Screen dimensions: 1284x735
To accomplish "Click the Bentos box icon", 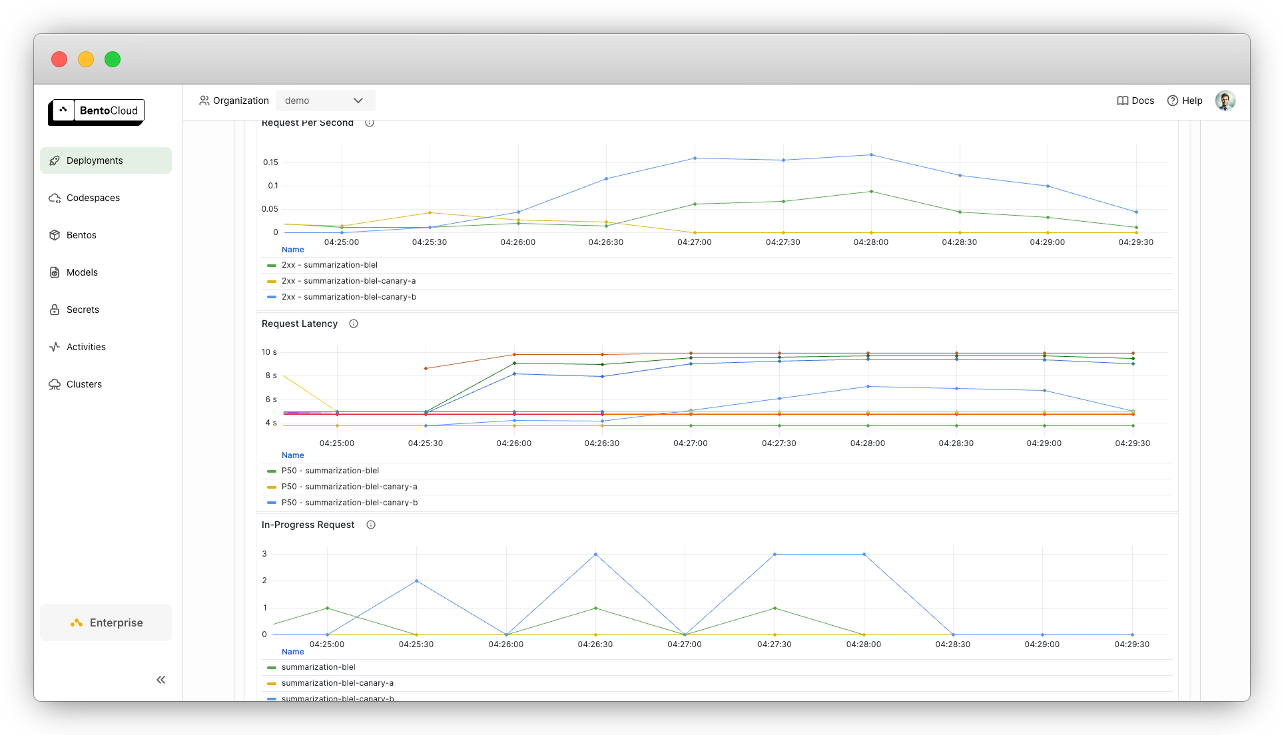I will [55, 235].
